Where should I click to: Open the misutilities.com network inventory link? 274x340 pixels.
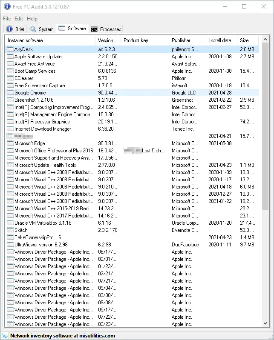click(63, 336)
